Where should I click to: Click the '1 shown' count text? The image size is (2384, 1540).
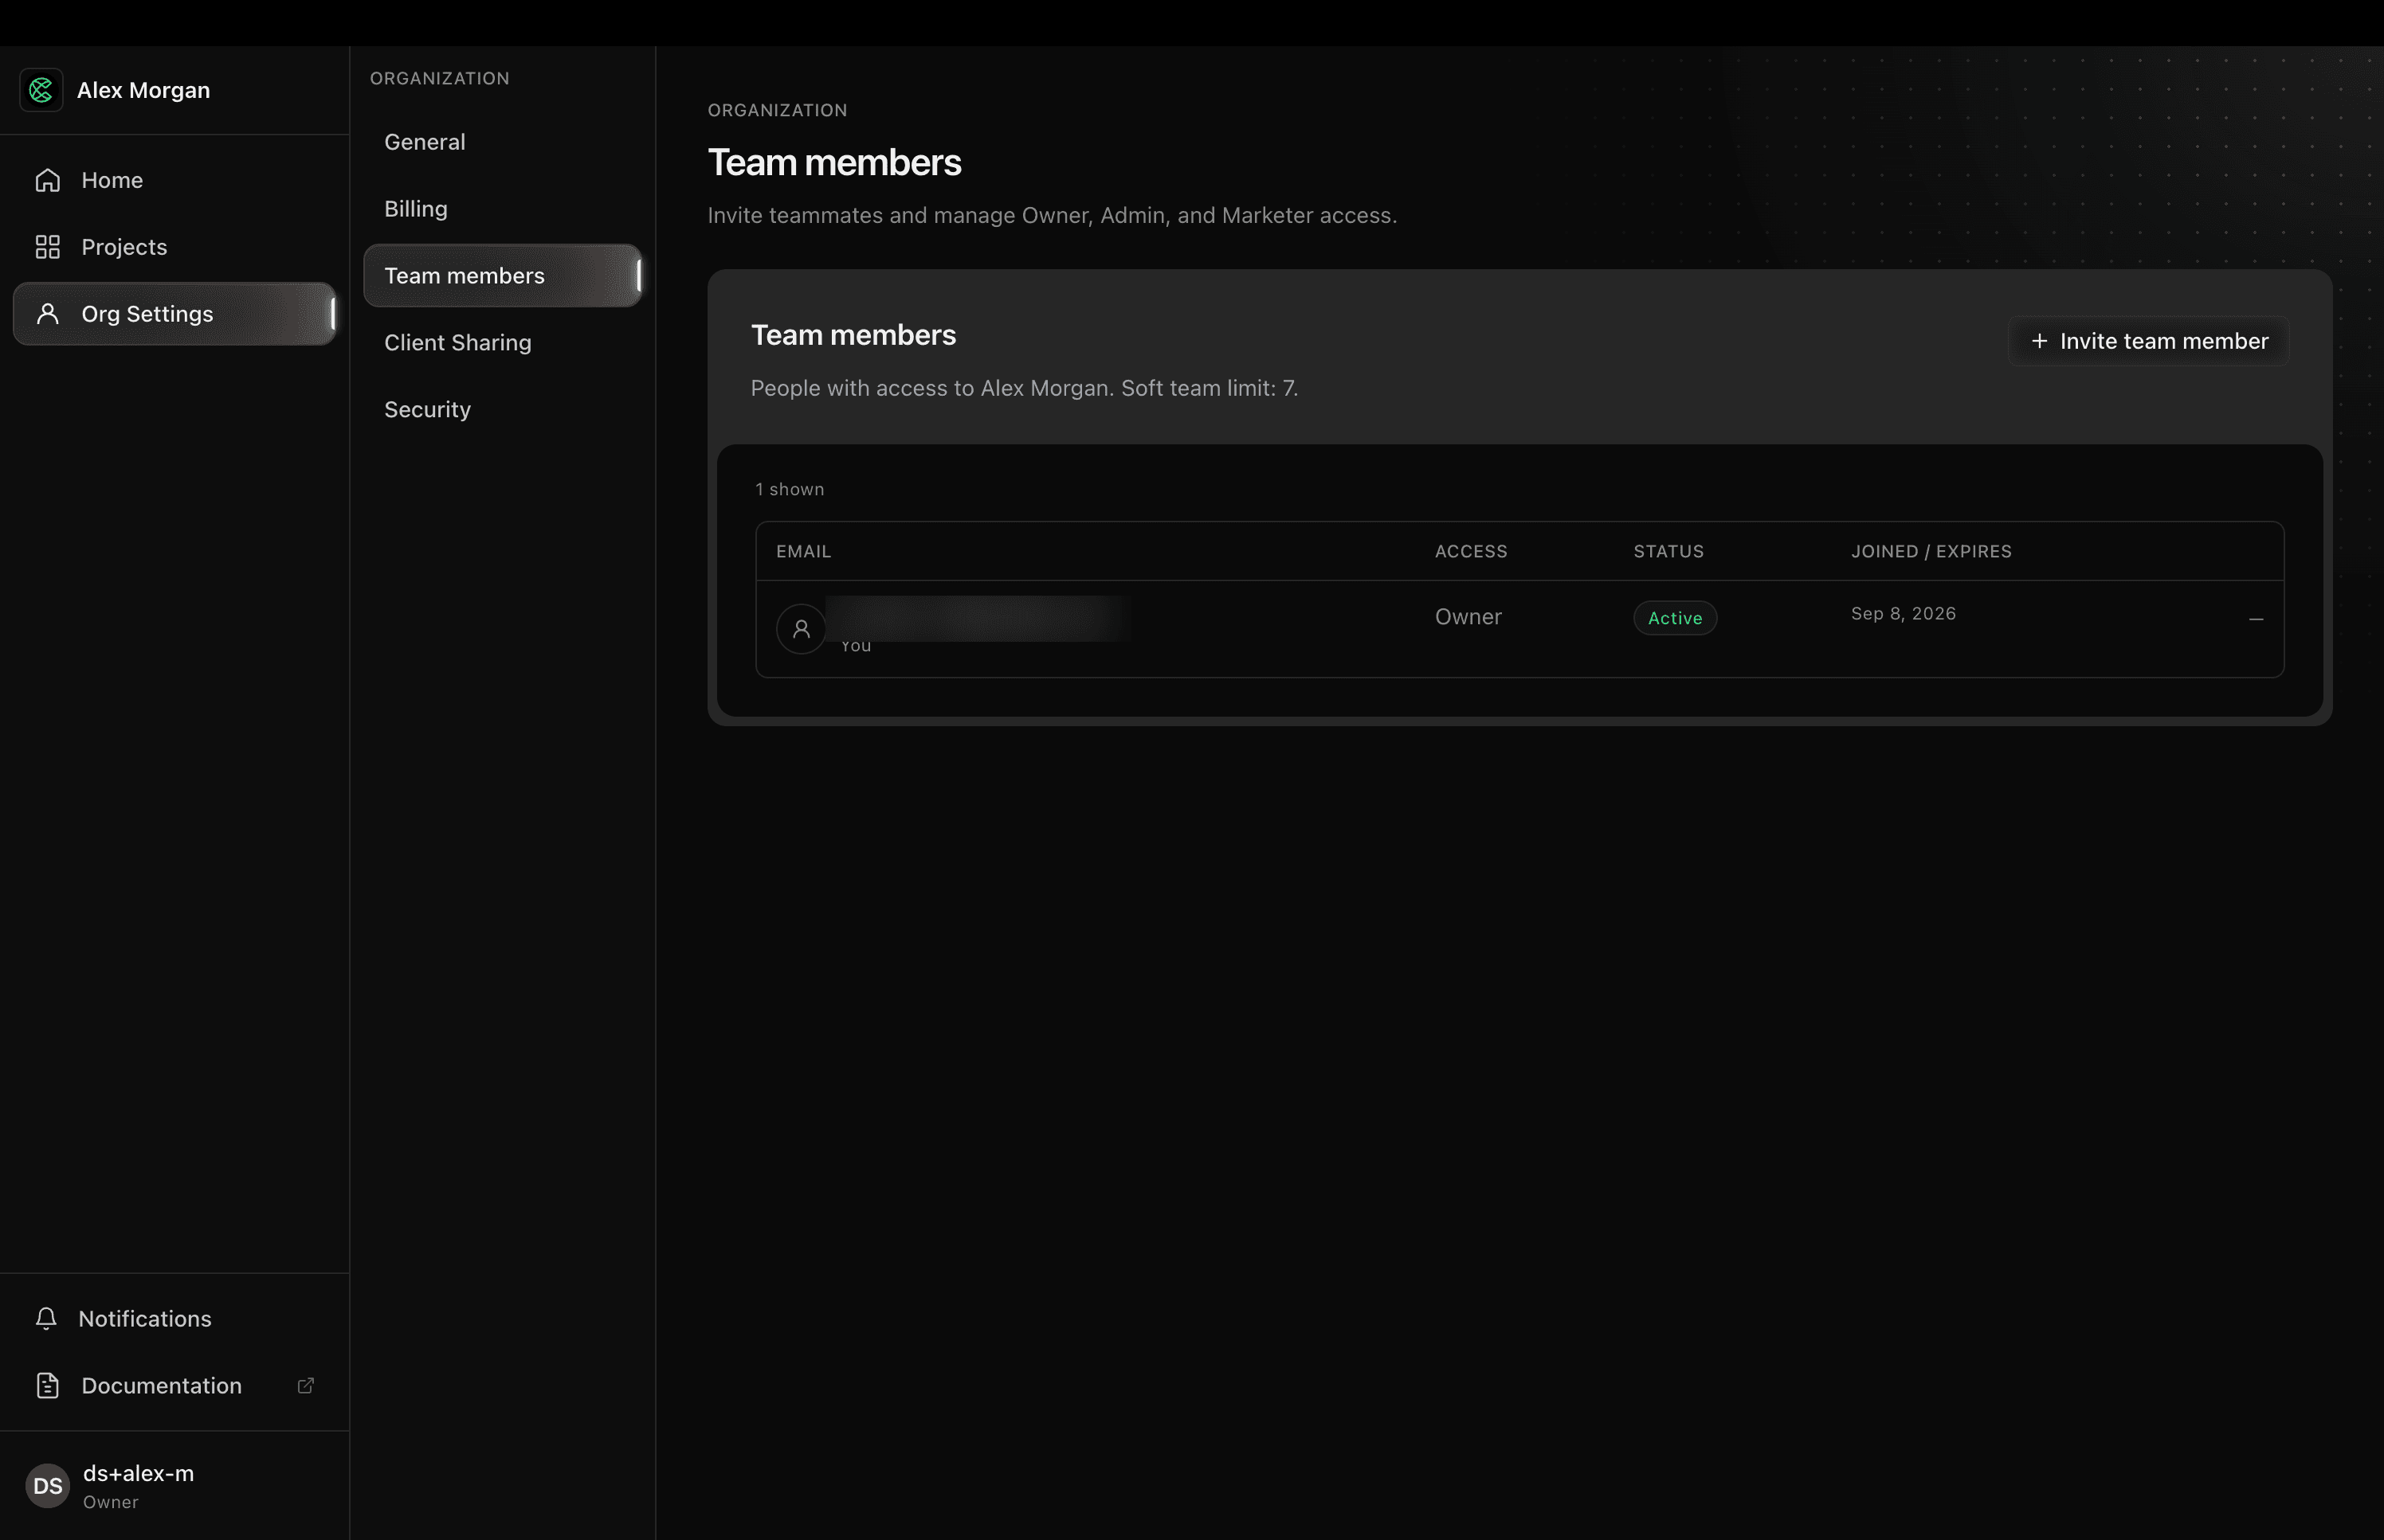coord(790,489)
